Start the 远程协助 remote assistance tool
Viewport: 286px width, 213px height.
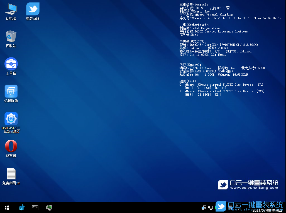(11, 91)
